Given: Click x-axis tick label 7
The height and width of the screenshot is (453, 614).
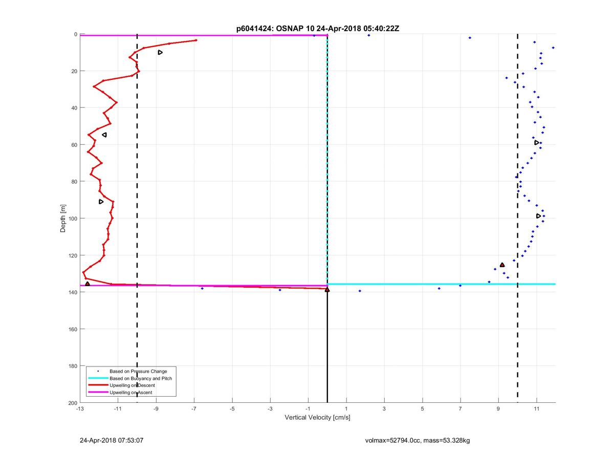Looking at the screenshot, I should pos(461,409).
